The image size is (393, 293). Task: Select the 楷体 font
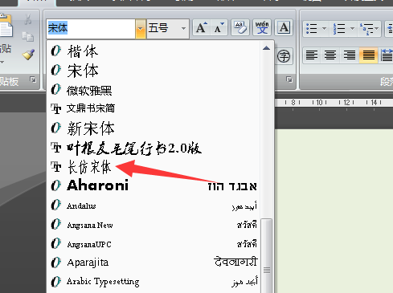click(x=154, y=51)
